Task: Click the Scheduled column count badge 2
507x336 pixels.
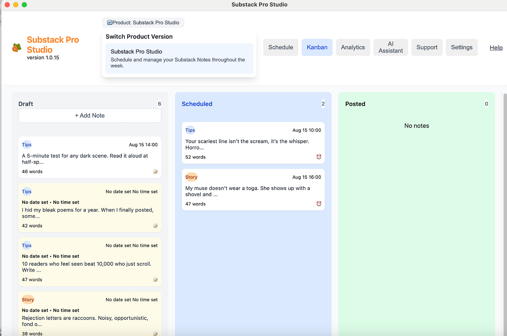Action: (x=323, y=104)
